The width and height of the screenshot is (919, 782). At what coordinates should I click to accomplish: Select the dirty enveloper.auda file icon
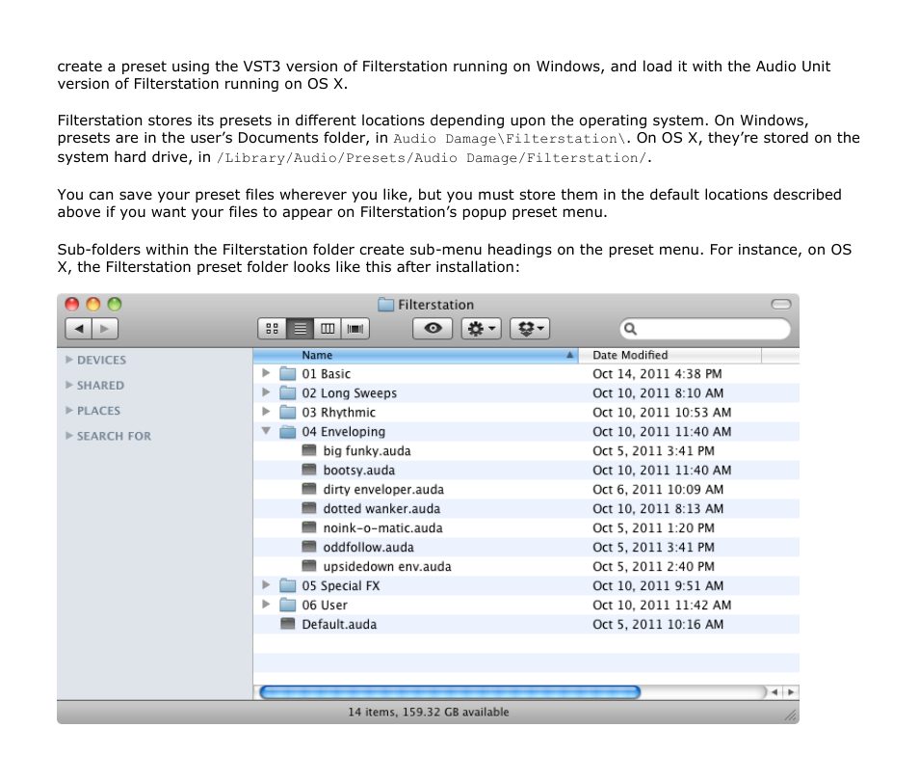(x=309, y=489)
